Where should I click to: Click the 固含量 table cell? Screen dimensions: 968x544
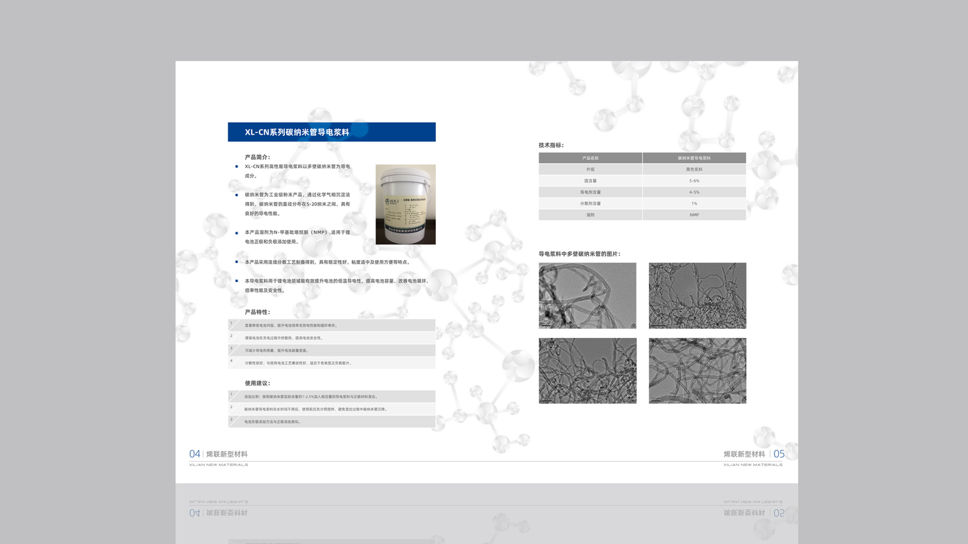pyautogui.click(x=590, y=181)
